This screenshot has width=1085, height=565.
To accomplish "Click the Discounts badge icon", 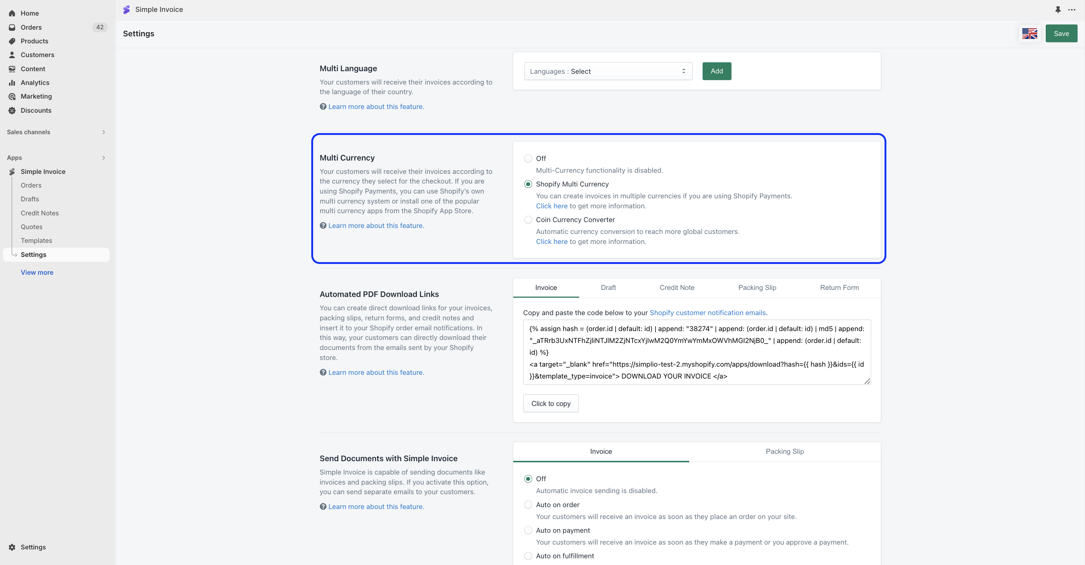I will (12, 110).
